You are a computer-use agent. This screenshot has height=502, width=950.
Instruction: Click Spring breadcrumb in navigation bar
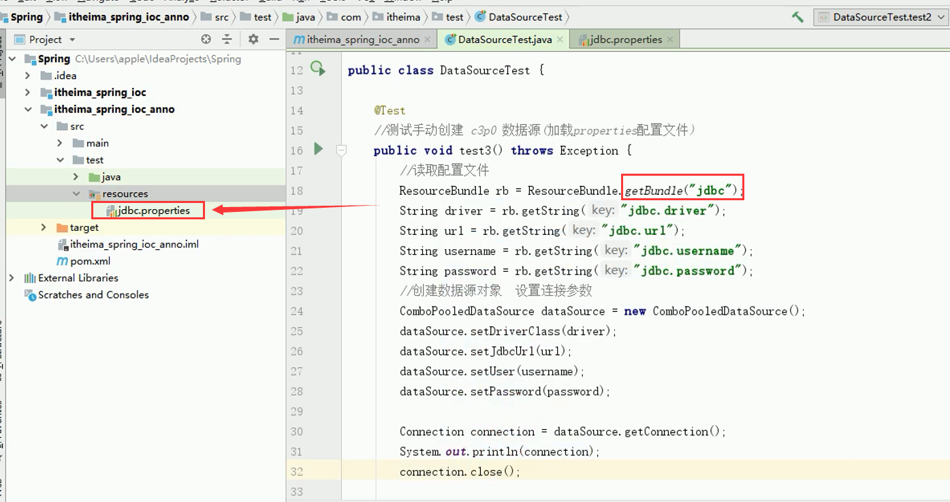coord(26,17)
